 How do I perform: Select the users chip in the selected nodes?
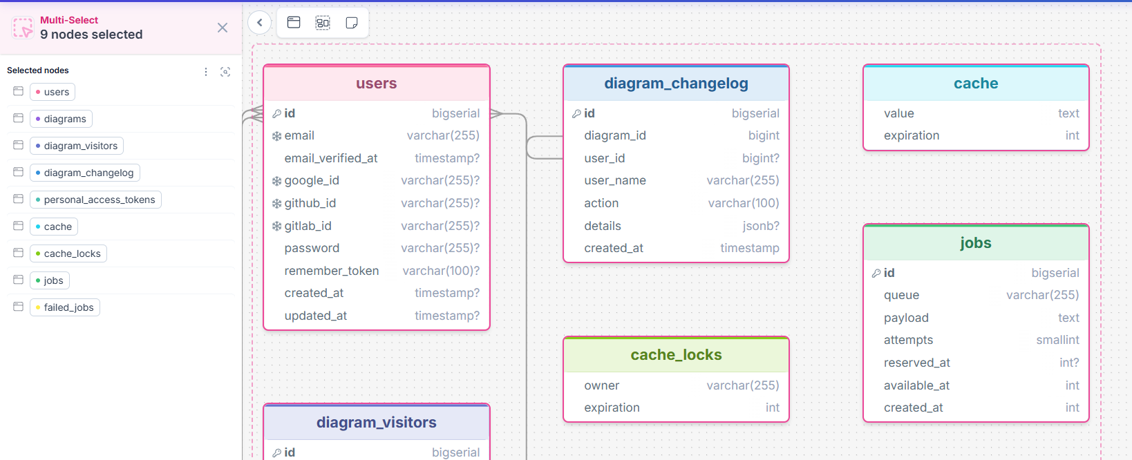pos(53,92)
